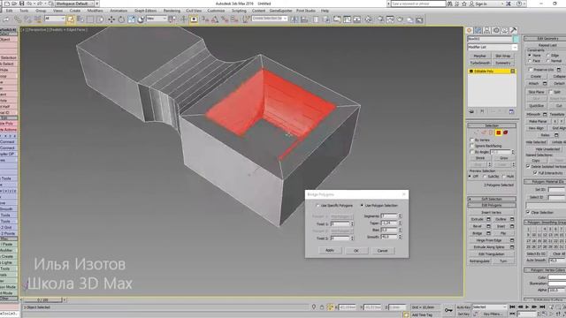Click Save File icon in quick access toolbar

click(21, 4)
